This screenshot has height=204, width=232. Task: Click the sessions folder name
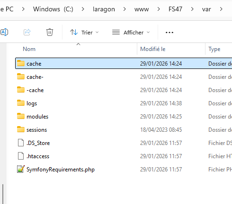[36, 130]
